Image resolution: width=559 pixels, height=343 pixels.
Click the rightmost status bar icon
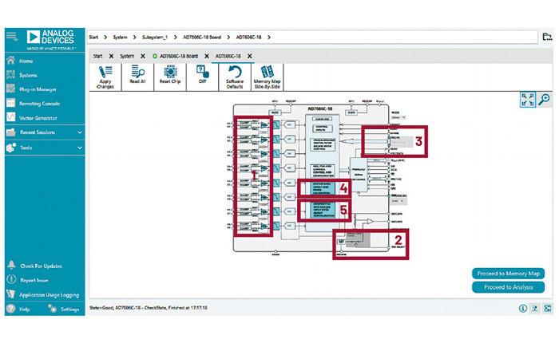pyautogui.click(x=547, y=309)
